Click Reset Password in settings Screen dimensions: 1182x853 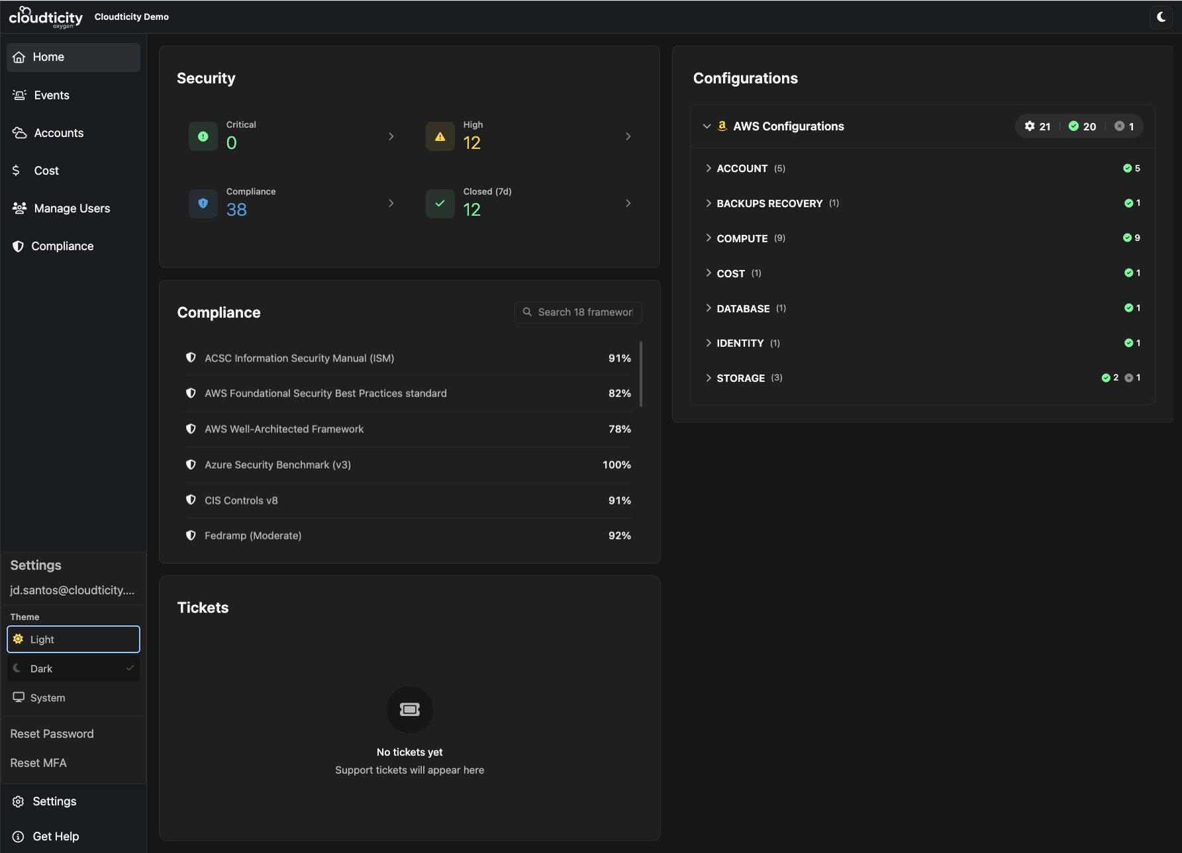click(x=52, y=734)
